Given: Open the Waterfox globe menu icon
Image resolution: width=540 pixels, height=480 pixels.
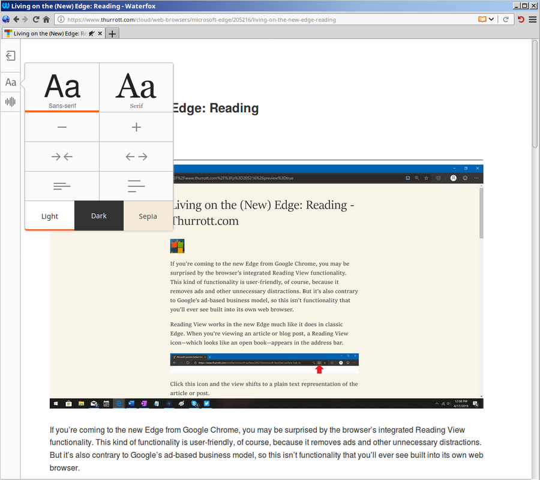Looking at the screenshot, I should (x=5, y=19).
